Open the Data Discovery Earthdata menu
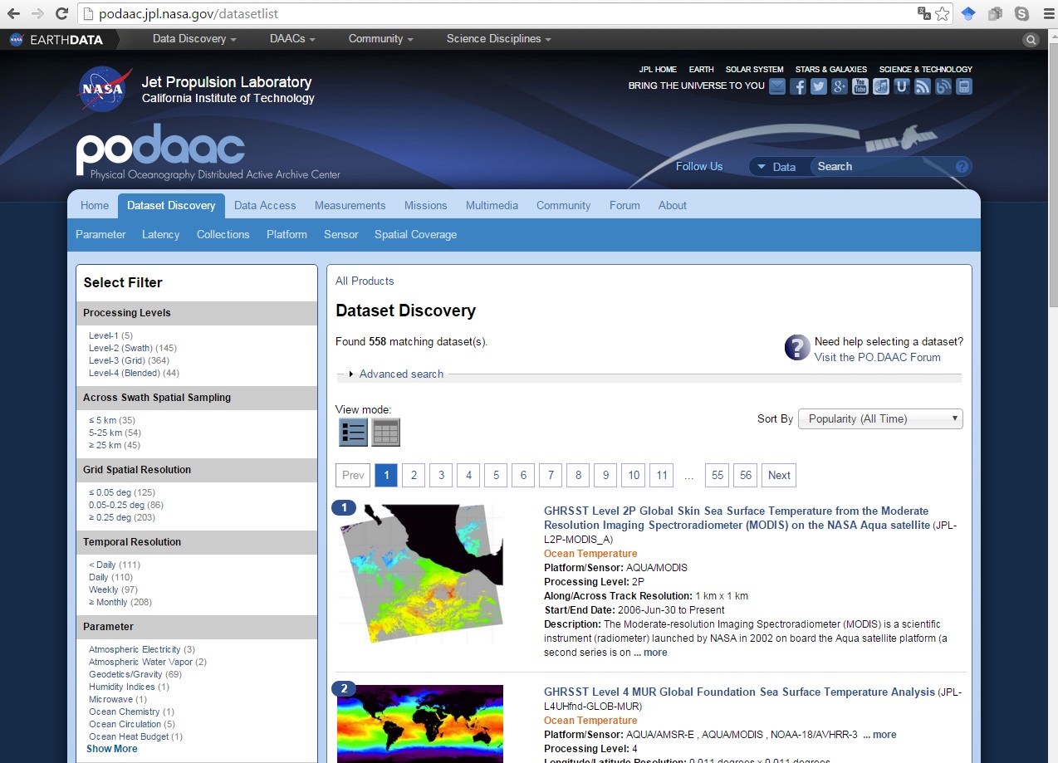Screen dimensions: 1058x763 194,39
